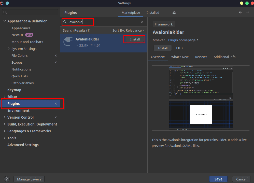Click the fvnever vendor name
The image size is (254, 183).
(159, 40)
